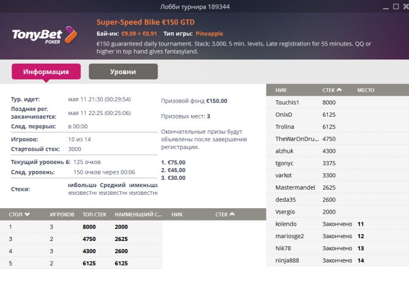Click СТЕК sort arrow in lower table panel

232,214
